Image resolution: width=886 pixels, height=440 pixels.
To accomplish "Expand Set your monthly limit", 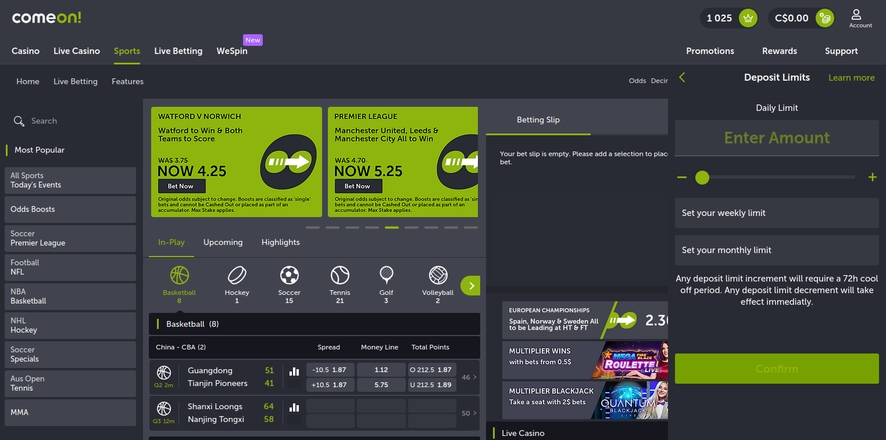I will pyautogui.click(x=777, y=250).
